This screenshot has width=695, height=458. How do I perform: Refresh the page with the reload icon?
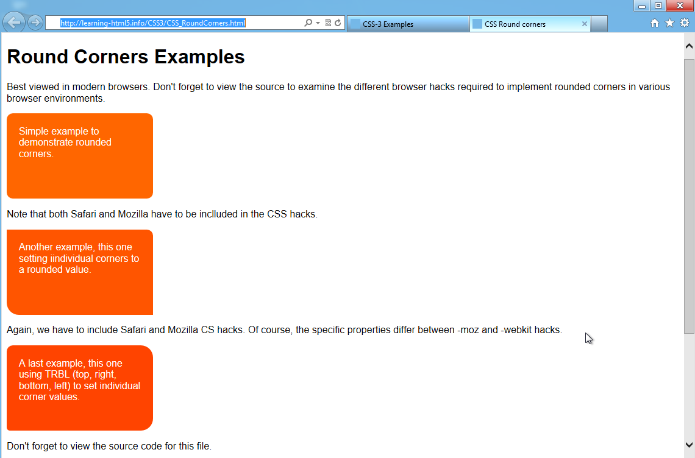(x=338, y=23)
